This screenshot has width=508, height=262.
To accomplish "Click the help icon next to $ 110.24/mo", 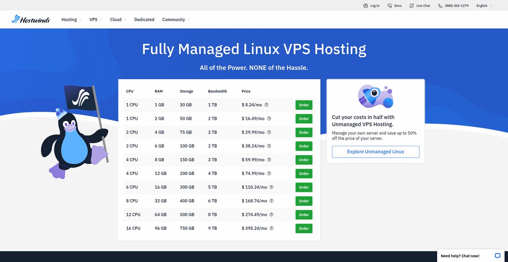I will tap(271, 187).
